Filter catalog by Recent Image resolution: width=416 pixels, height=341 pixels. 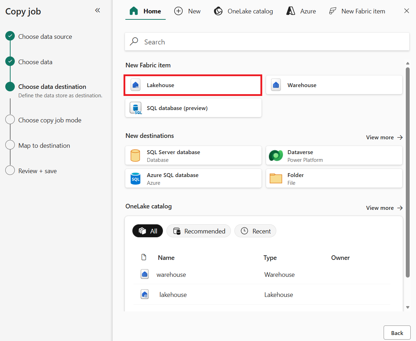pos(255,231)
